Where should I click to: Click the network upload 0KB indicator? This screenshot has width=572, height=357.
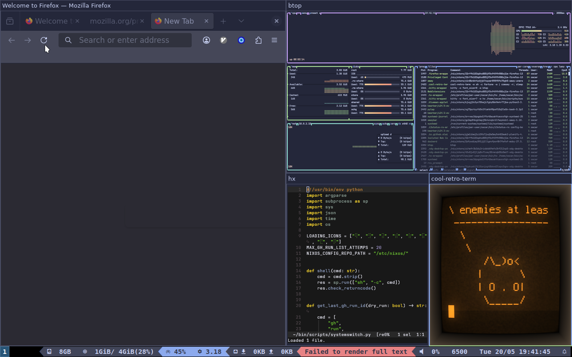(x=281, y=352)
